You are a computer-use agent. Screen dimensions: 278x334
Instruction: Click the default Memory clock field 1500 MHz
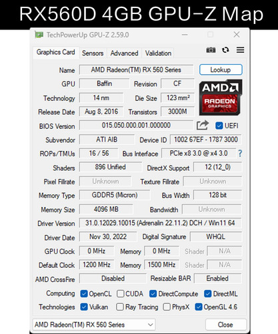coord(161,265)
